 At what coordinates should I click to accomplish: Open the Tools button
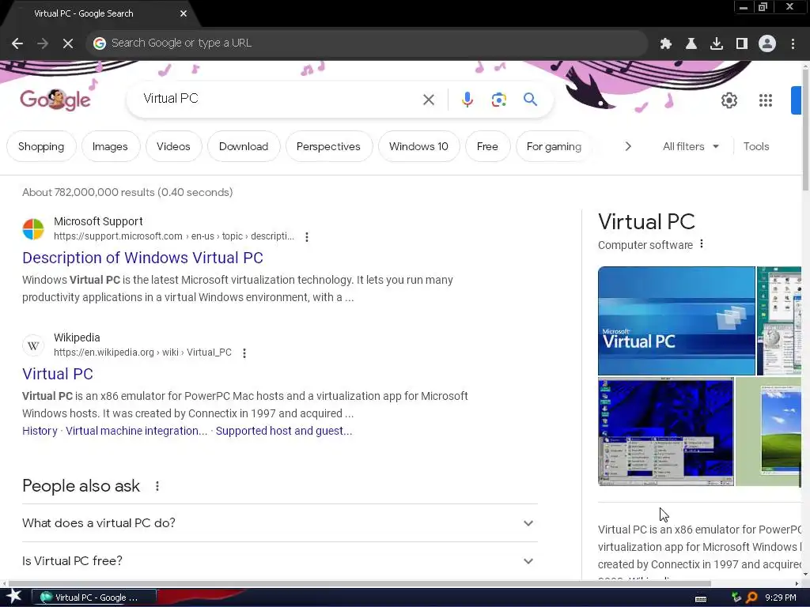point(756,146)
